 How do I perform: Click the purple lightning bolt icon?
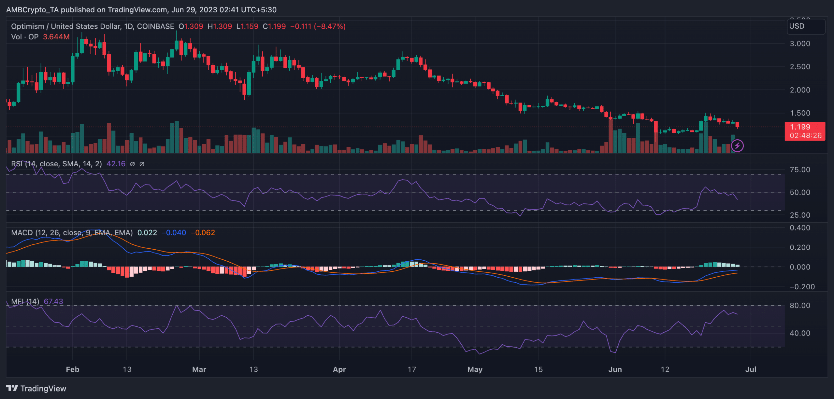point(737,145)
